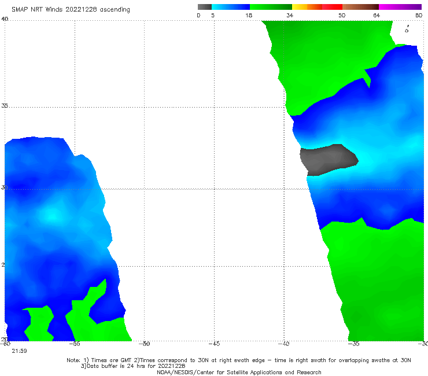
Task: Click the longitude label "-45" on the bottom axis
Action: (x=214, y=344)
